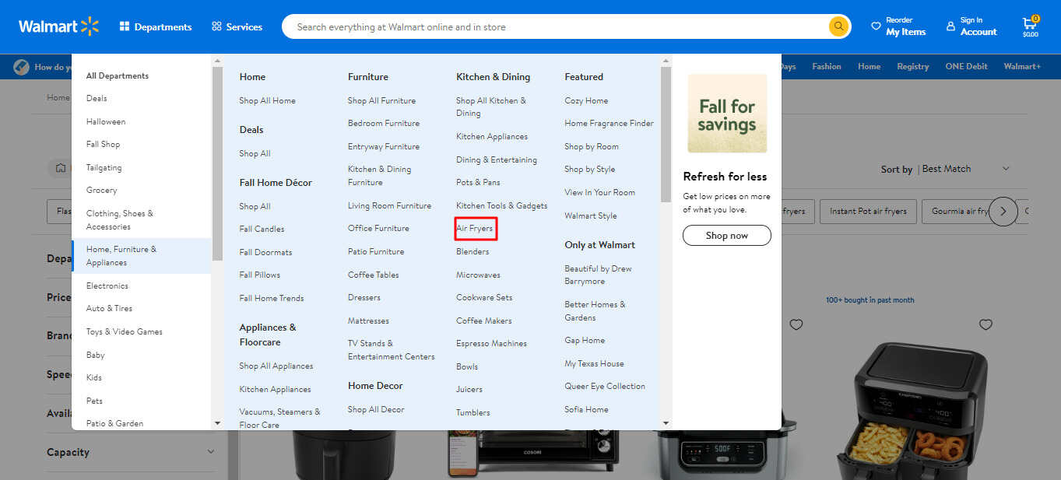Select Electronics in the departments menu
The image size is (1061, 480).
109,286
